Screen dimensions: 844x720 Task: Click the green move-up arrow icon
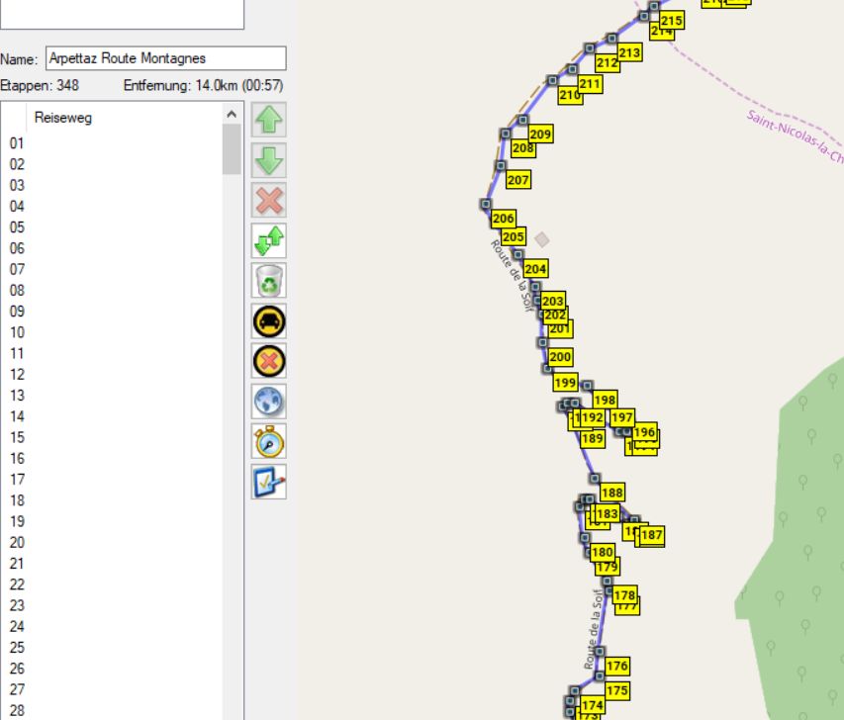pyautogui.click(x=270, y=120)
